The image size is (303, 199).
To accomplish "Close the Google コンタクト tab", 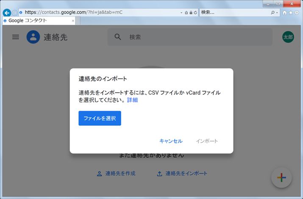I will [x=73, y=20].
